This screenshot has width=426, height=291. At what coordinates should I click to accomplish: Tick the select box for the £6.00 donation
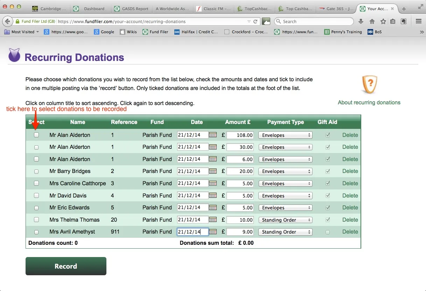pos(36,159)
